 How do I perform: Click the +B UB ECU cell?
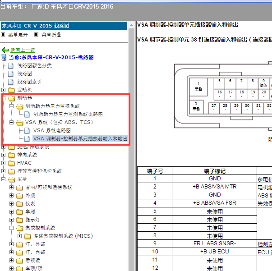214,252
